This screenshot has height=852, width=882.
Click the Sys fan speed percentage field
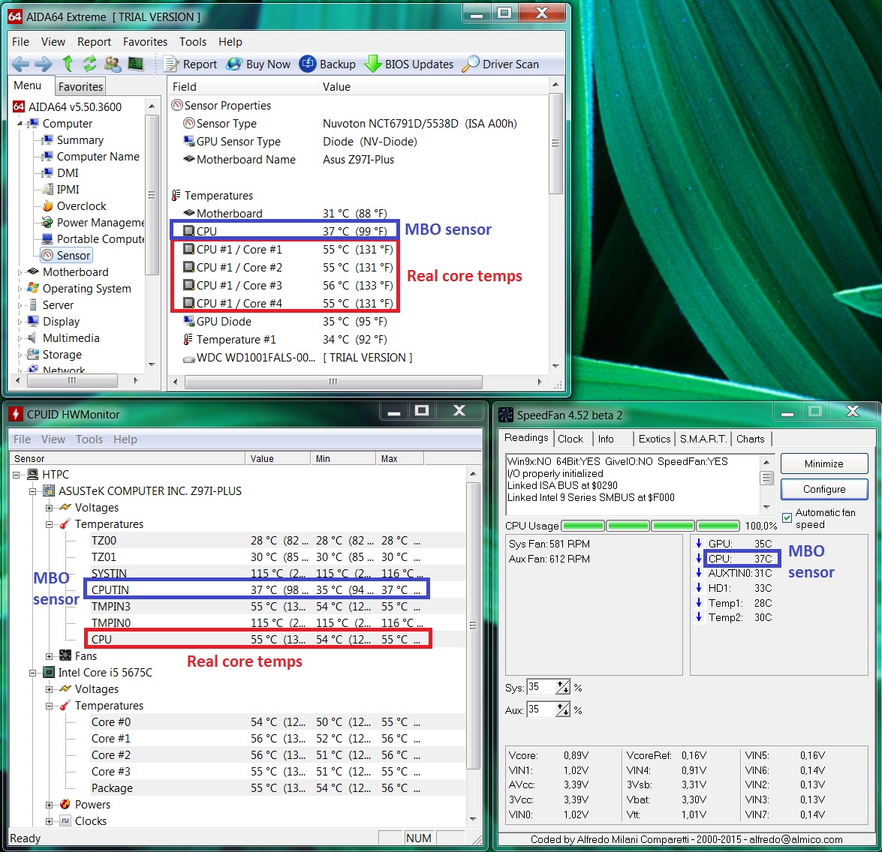541,687
